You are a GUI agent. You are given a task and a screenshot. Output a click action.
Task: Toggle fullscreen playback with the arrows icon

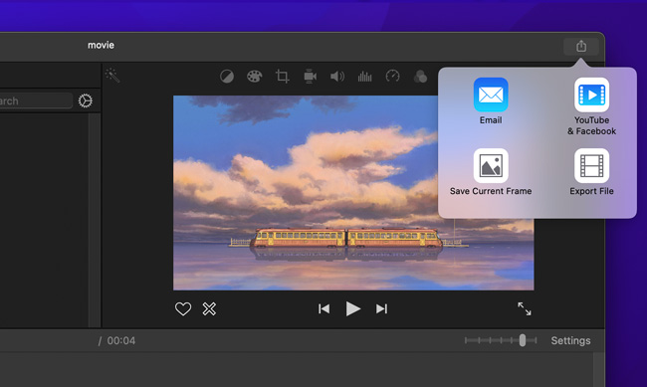(x=525, y=308)
